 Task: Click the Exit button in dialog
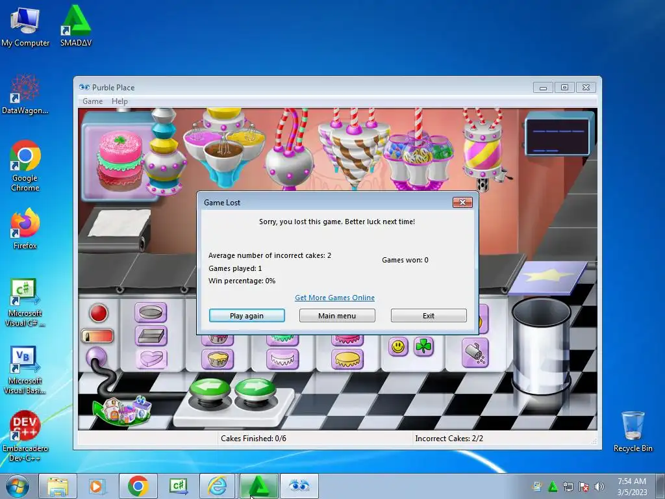(x=429, y=316)
